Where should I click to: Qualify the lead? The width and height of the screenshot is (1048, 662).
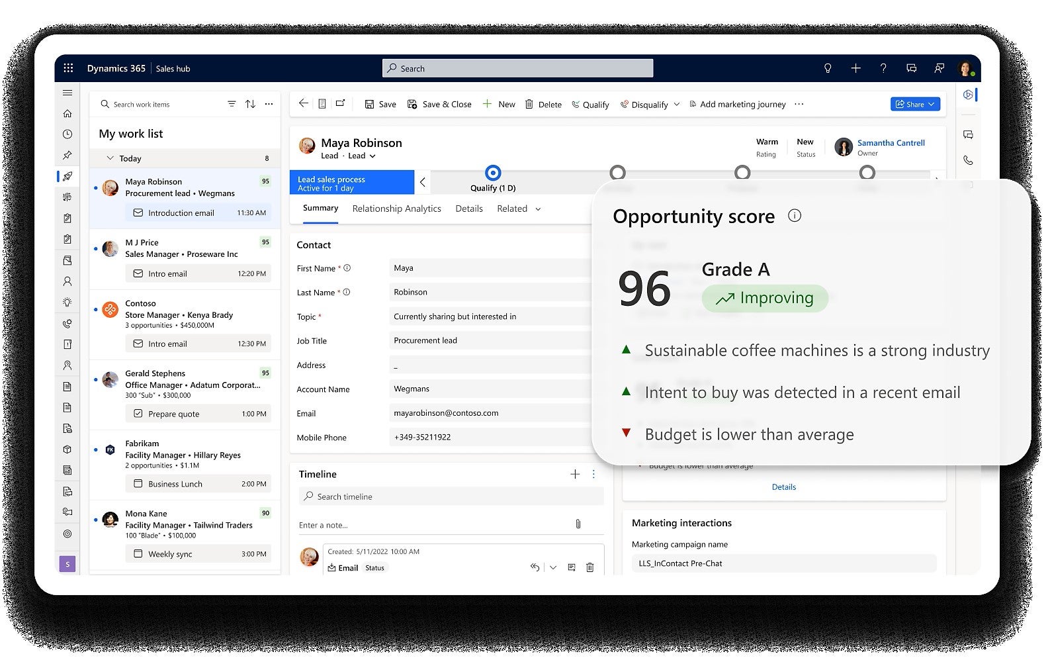(x=590, y=105)
